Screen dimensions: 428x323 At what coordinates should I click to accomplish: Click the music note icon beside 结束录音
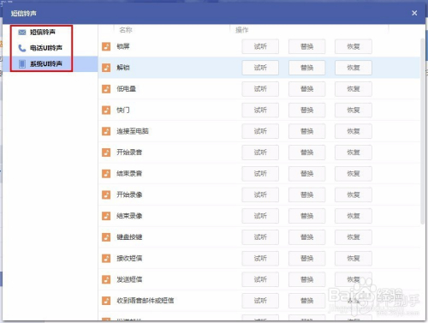tap(106, 174)
